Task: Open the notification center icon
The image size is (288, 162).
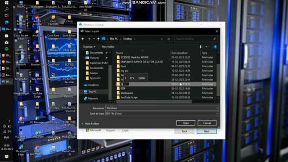Action: point(6,156)
